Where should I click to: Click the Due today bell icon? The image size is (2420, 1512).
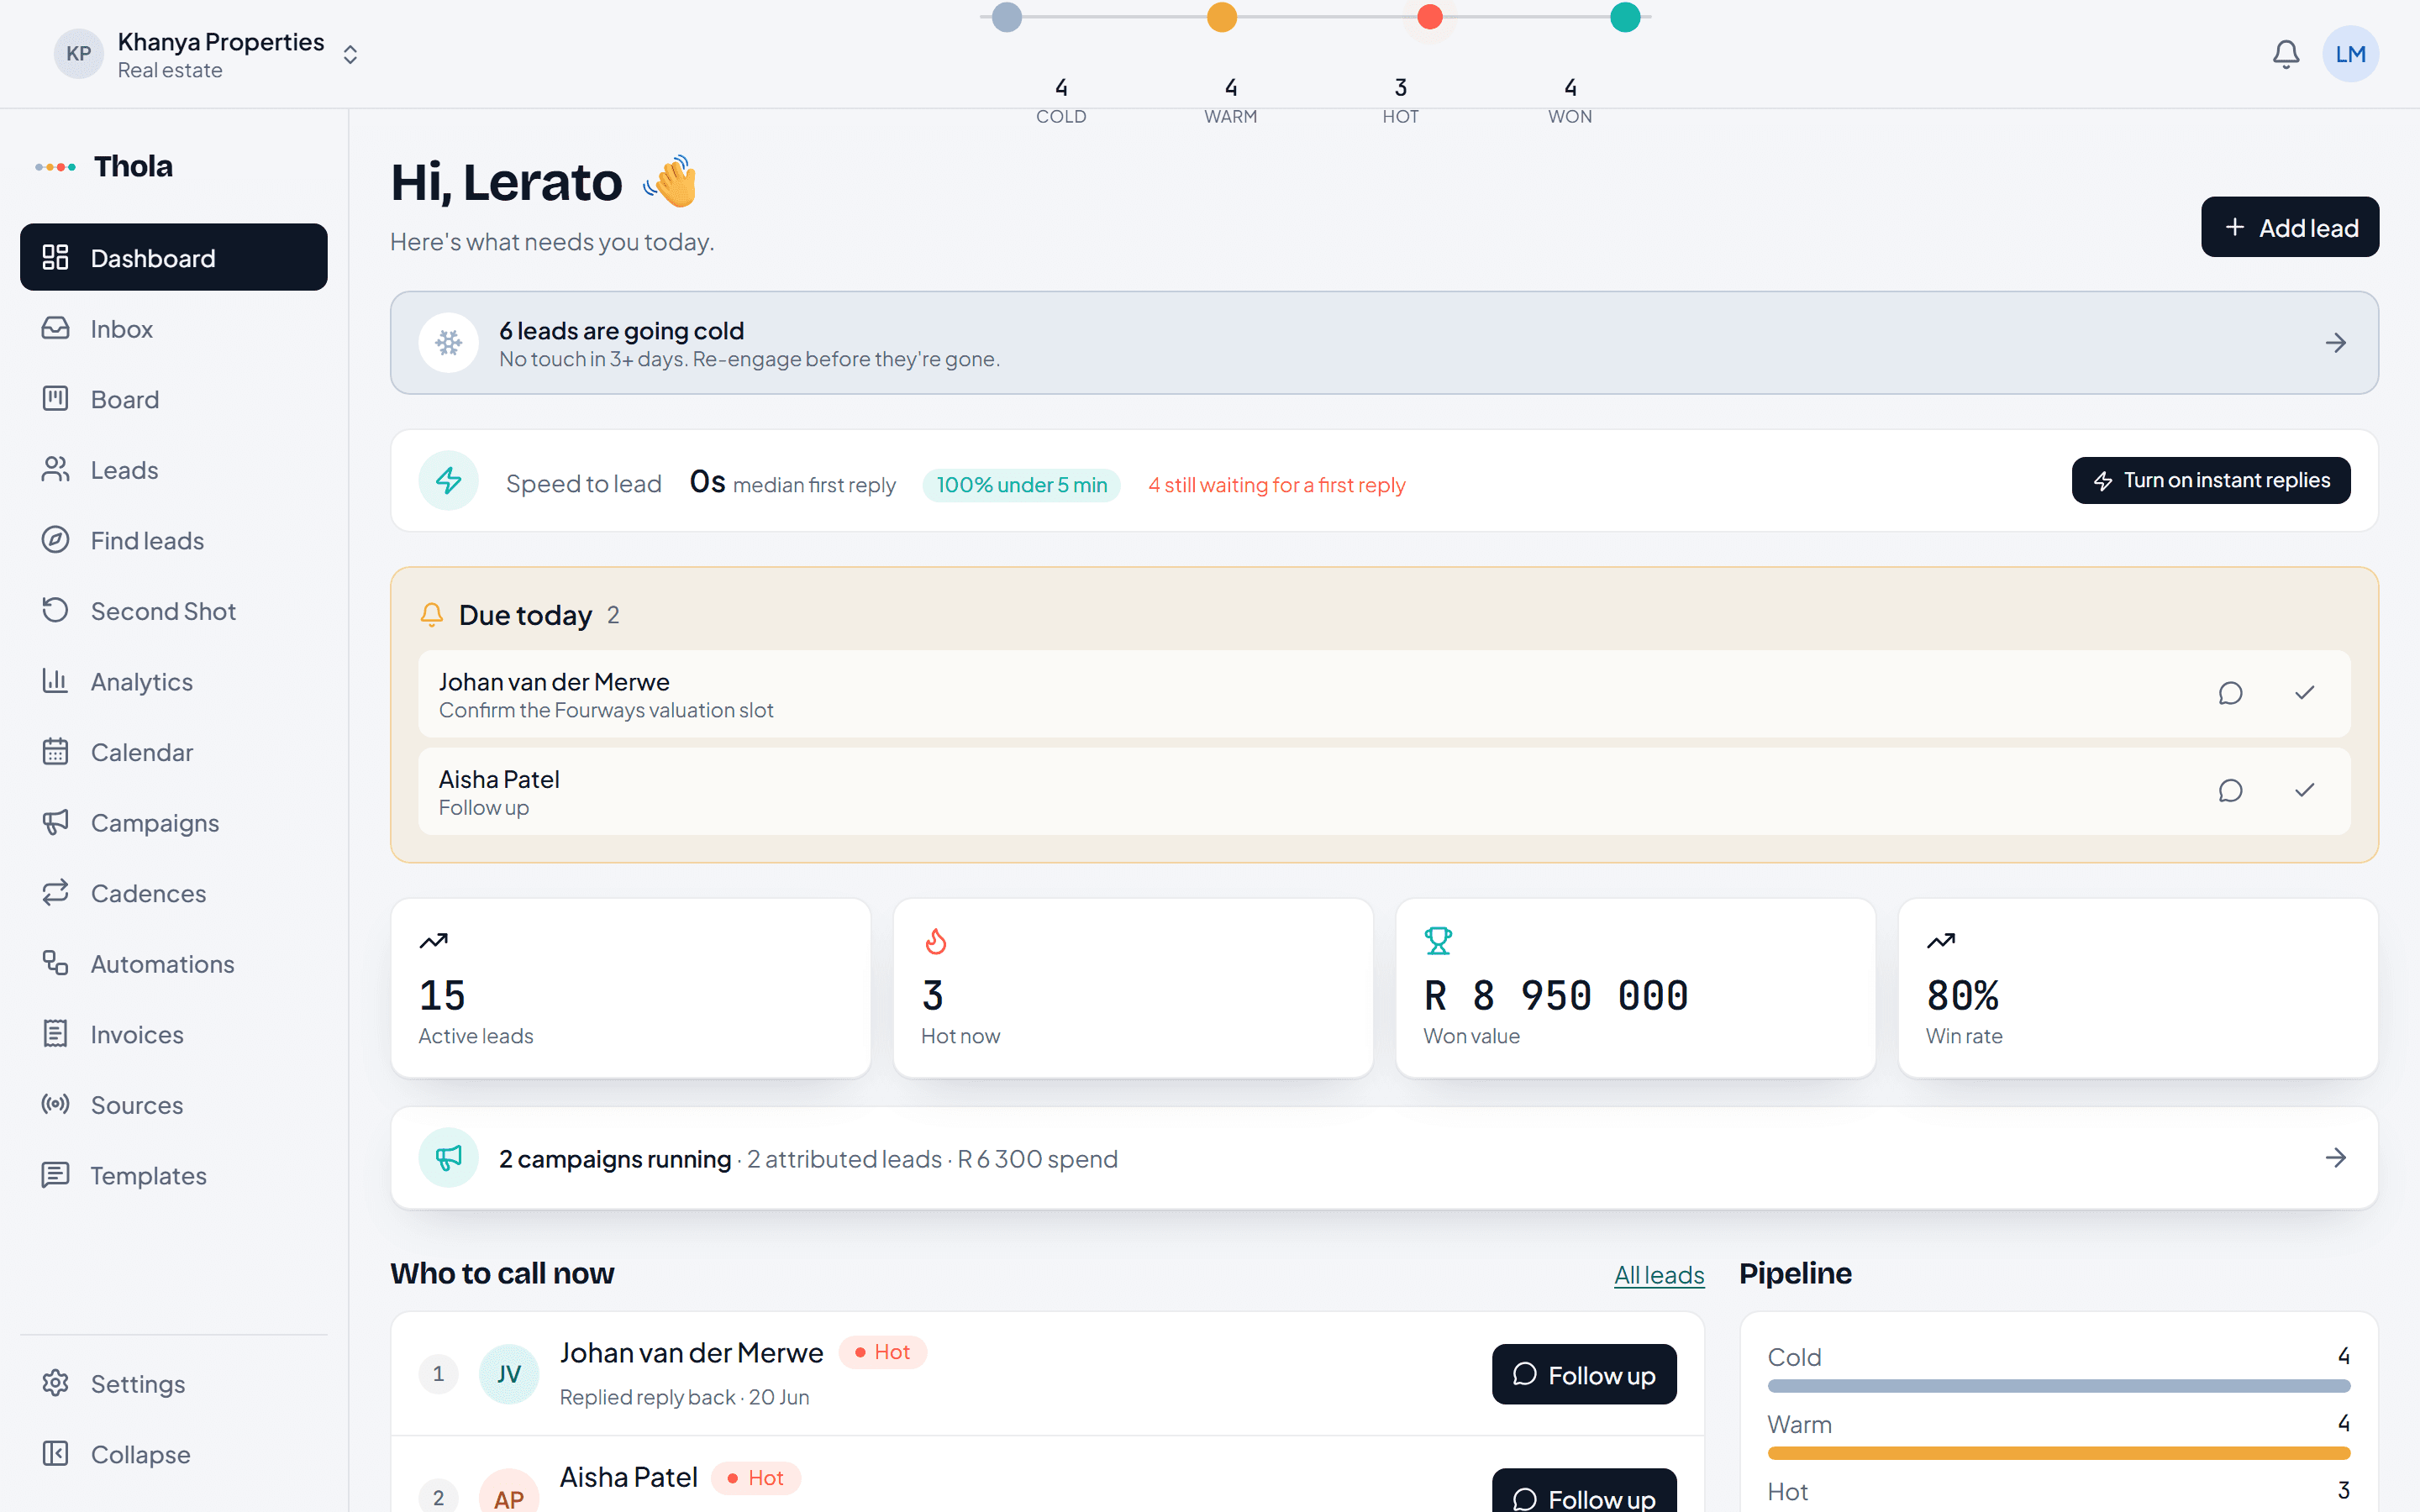click(432, 614)
